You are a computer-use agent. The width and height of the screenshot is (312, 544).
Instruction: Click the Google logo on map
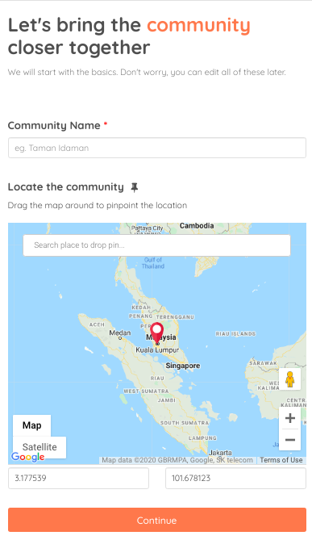[x=27, y=457]
